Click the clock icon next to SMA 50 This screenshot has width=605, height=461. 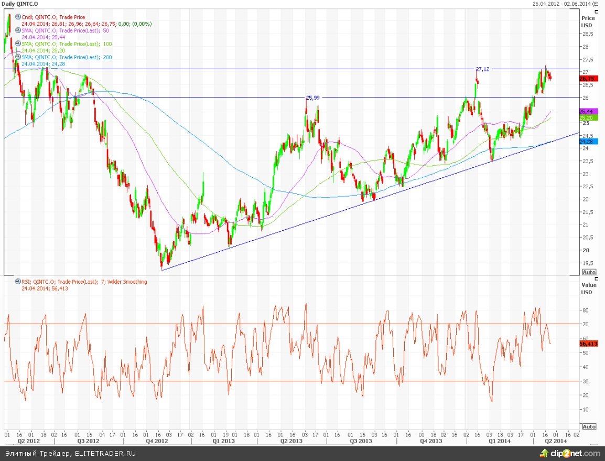click(18, 30)
